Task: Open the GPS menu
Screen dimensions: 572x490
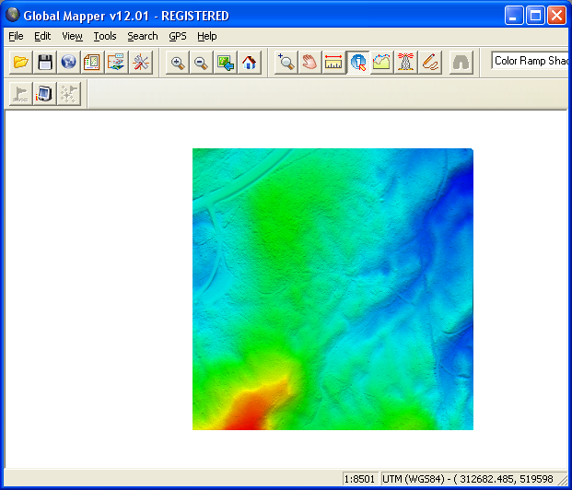Action: click(x=177, y=36)
